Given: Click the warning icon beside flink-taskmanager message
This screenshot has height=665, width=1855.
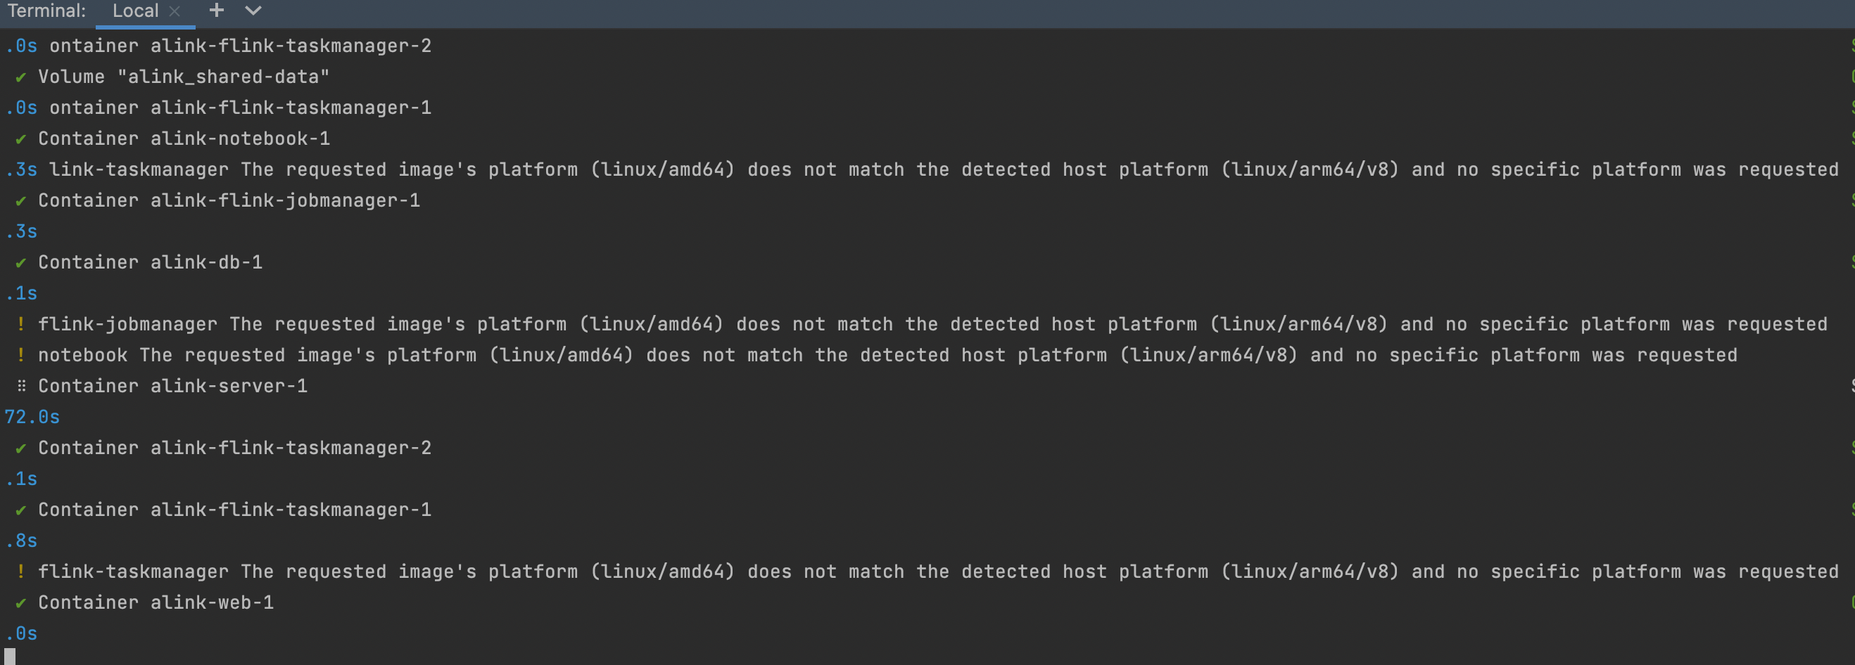Looking at the screenshot, I should click(21, 572).
